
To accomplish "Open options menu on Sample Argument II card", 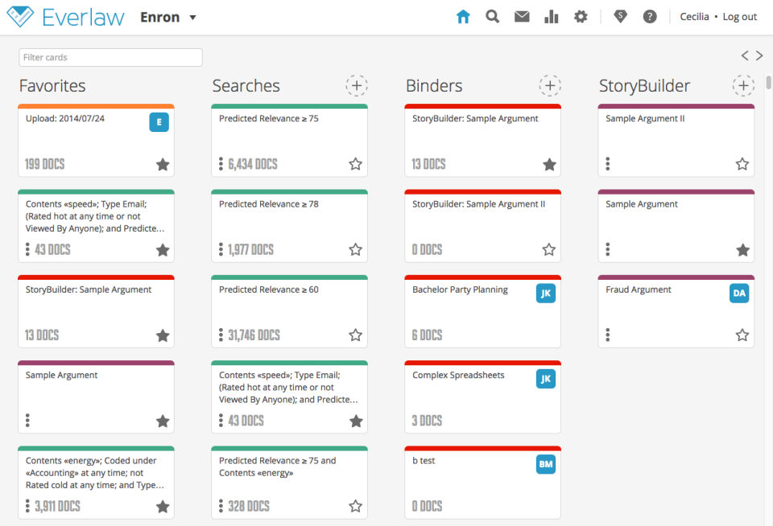I will (x=608, y=164).
